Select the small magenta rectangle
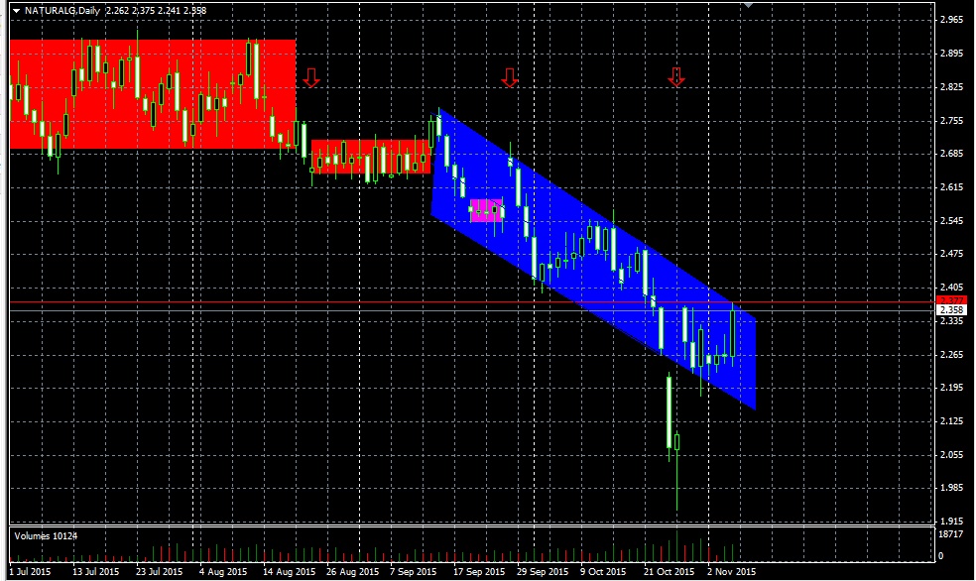 (x=486, y=209)
